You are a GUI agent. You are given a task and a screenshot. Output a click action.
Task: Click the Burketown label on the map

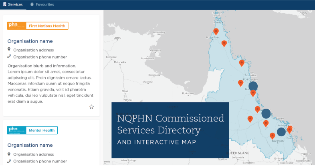coord(188,93)
